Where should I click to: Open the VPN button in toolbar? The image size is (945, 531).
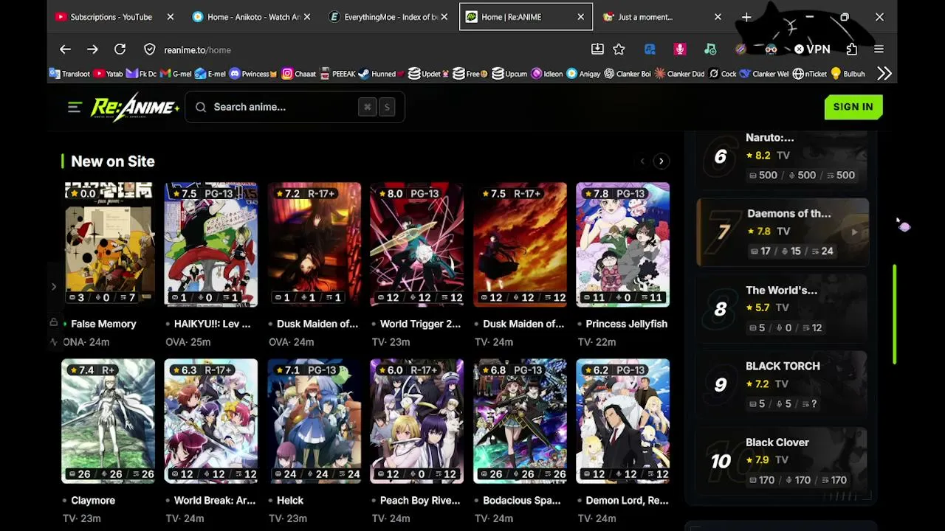tap(812, 49)
